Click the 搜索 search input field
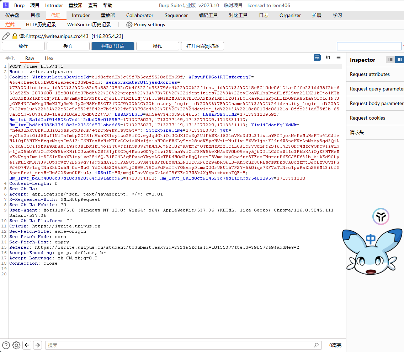The width and height of the screenshot is (404, 352). (x=180, y=345)
